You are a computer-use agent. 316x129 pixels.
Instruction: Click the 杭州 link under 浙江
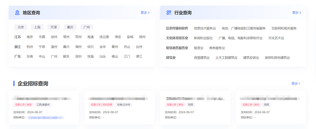(x=30, y=47)
